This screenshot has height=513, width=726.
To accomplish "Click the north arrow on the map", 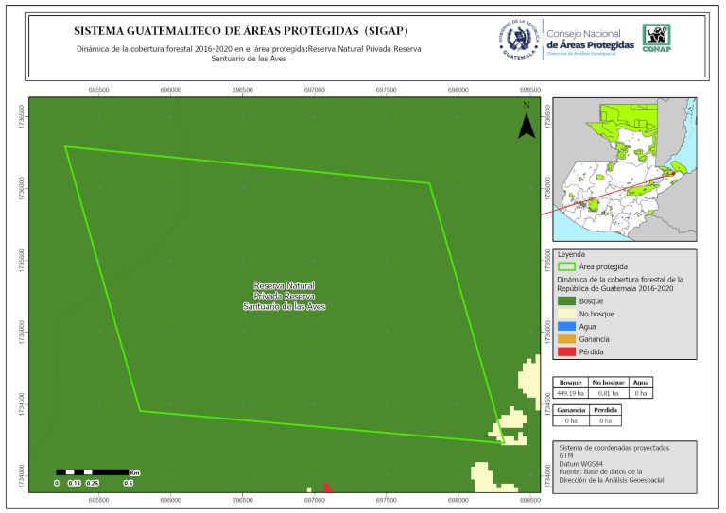I will (x=527, y=123).
